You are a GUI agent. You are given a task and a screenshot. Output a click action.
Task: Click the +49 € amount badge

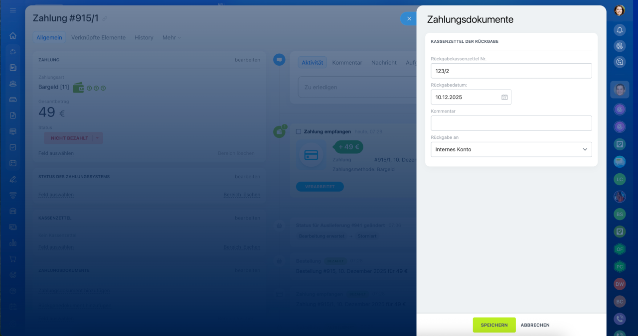pyautogui.click(x=348, y=147)
